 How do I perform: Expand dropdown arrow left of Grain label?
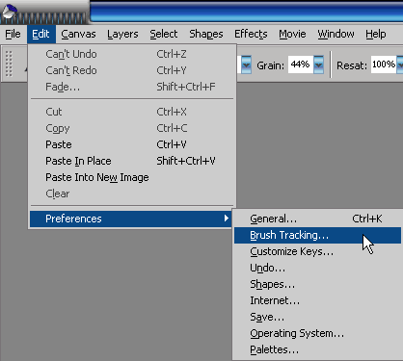pyautogui.click(x=246, y=64)
